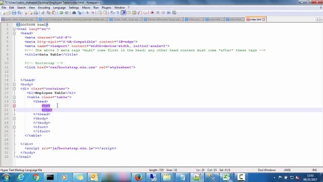Image resolution: width=323 pixels, height=182 pixels.
Task: Click the tab bar scroll left arrow
Action: [x=317, y=19]
